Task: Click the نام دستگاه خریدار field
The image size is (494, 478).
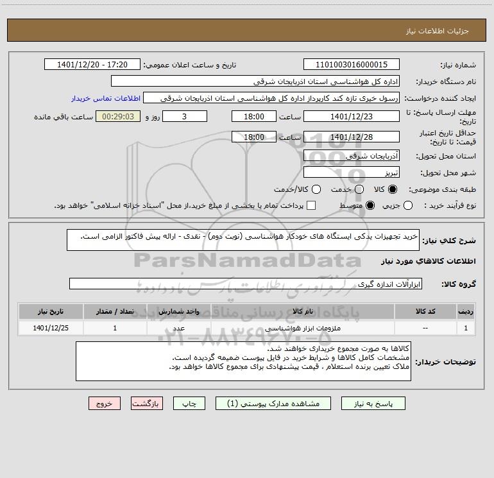Action: point(255,81)
